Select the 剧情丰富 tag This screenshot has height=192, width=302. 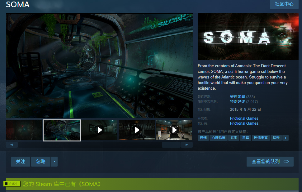point(261,138)
